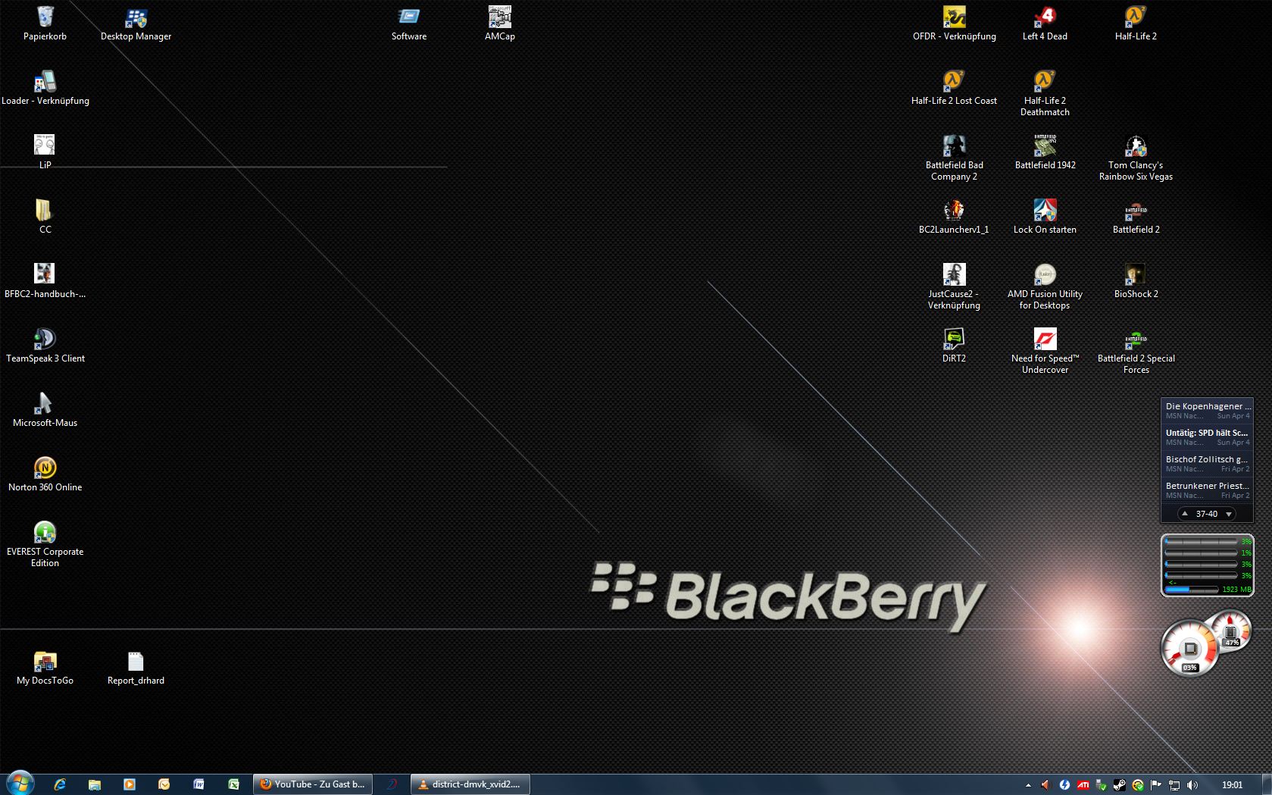This screenshot has width=1272, height=795.
Task: Click the feed gadget next page arrow
Action: click(x=1229, y=514)
